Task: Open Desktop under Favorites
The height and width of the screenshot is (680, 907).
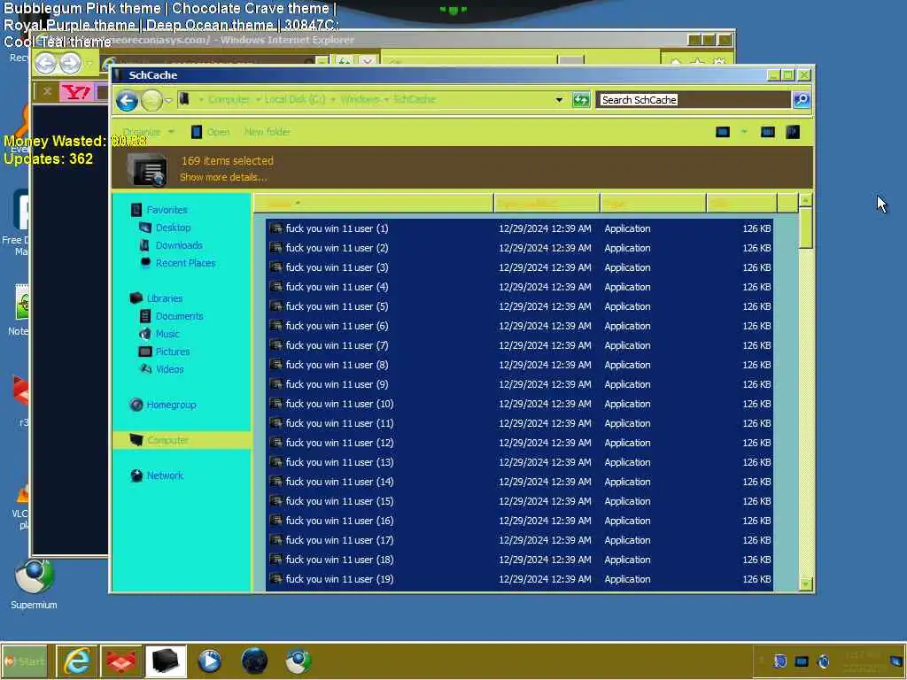Action: [173, 228]
